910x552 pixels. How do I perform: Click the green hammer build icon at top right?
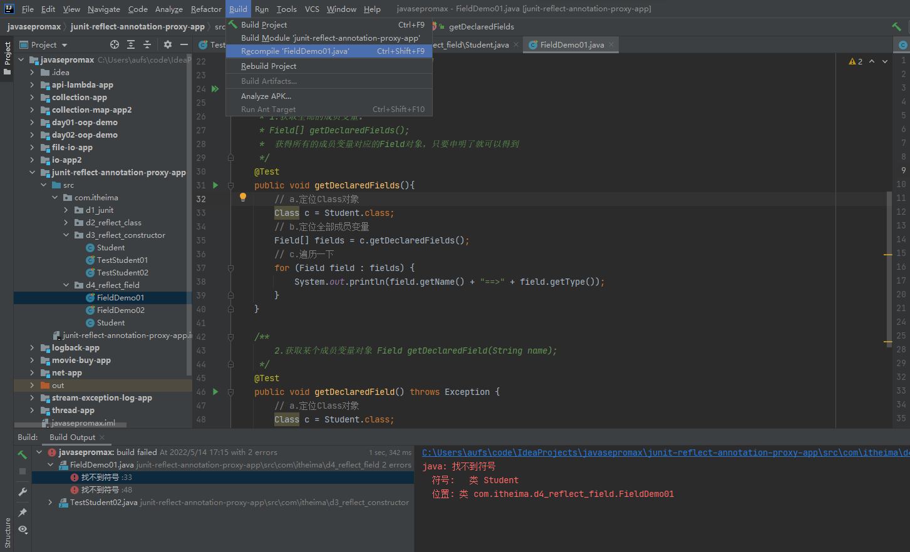(x=896, y=26)
